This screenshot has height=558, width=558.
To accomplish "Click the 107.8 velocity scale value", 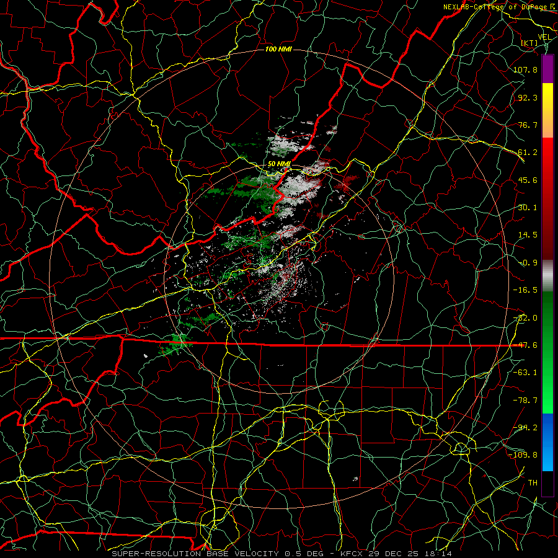I will coord(525,69).
